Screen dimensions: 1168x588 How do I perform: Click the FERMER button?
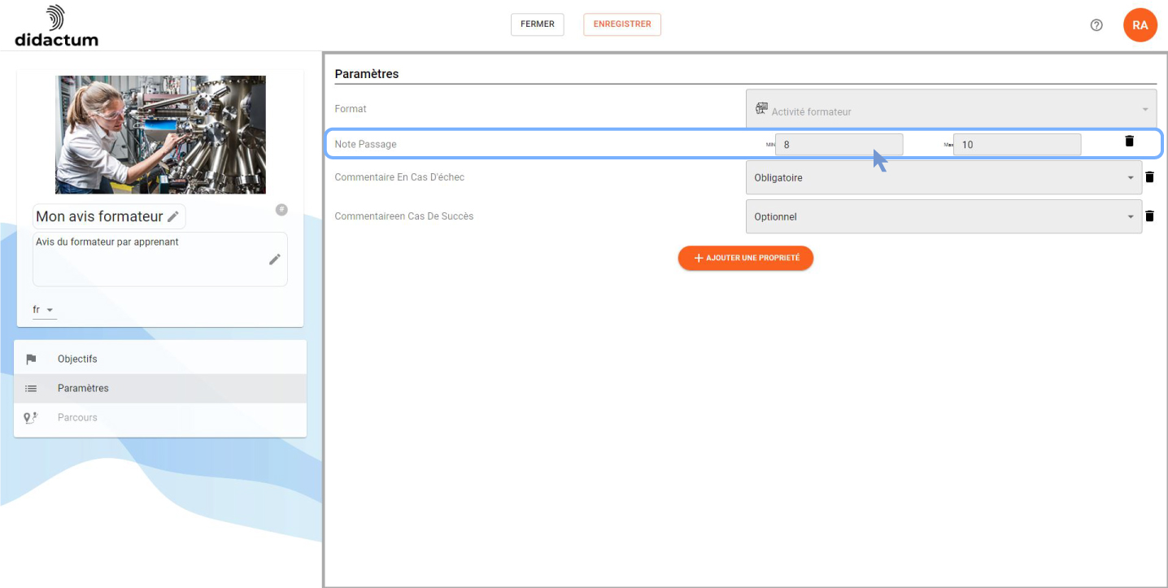tap(538, 24)
